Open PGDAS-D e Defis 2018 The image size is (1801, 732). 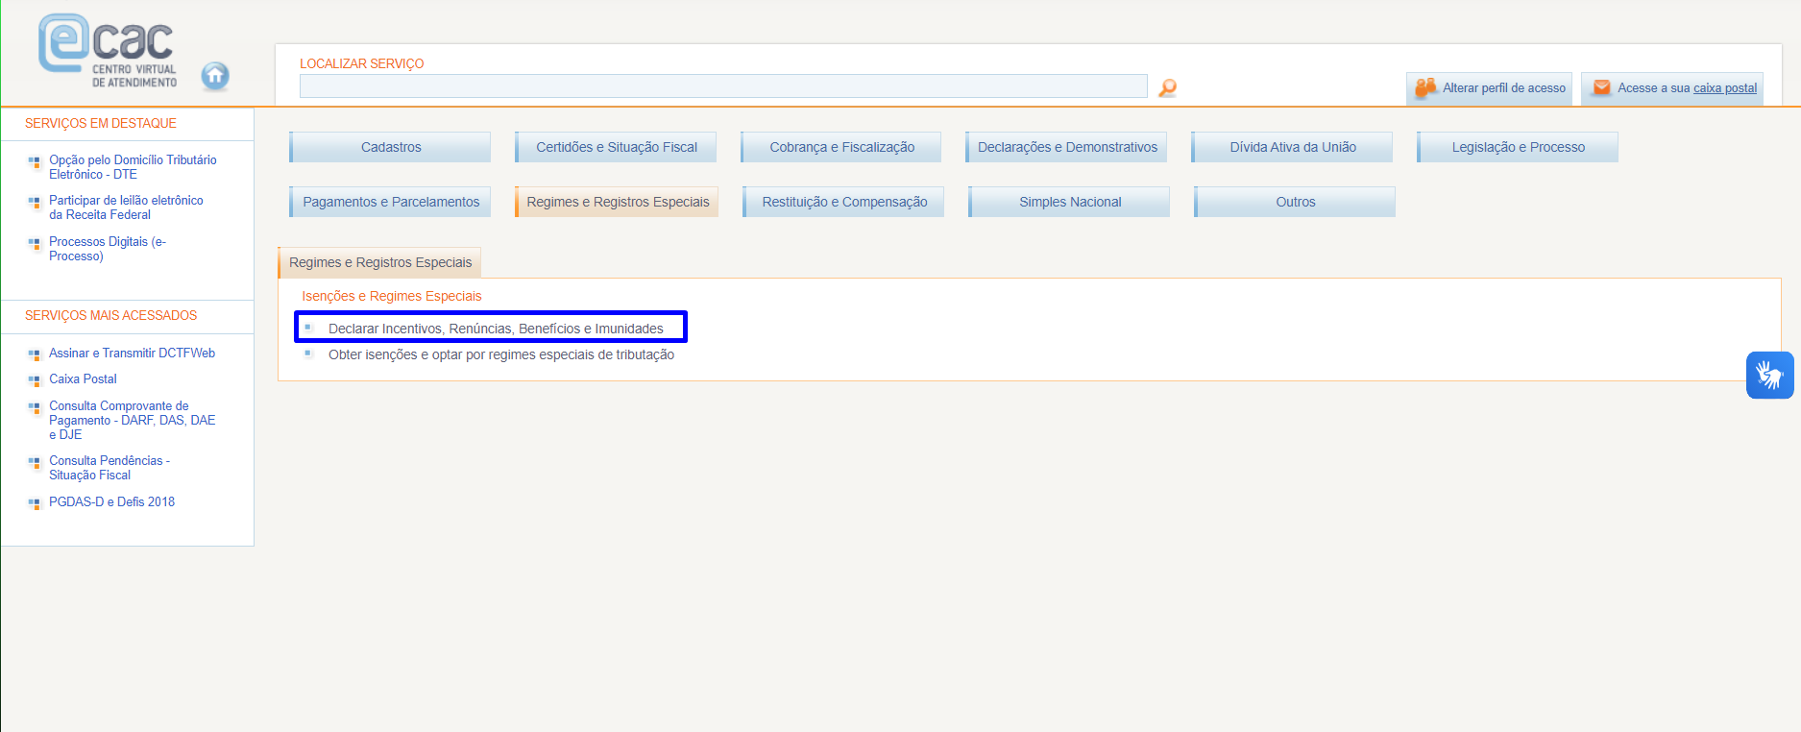[111, 502]
